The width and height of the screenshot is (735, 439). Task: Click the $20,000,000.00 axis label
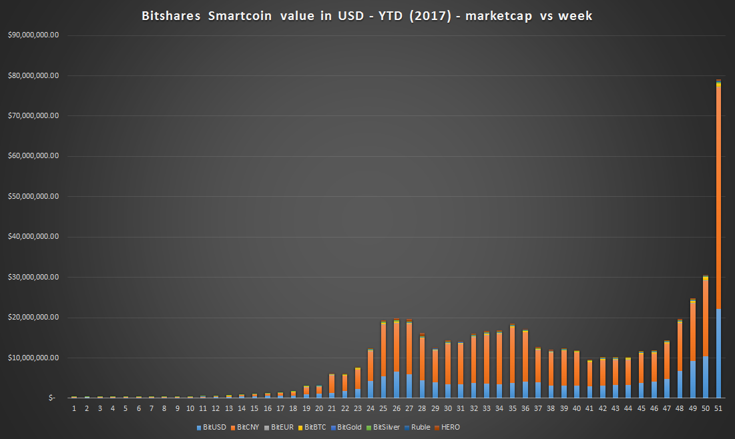tap(33, 317)
